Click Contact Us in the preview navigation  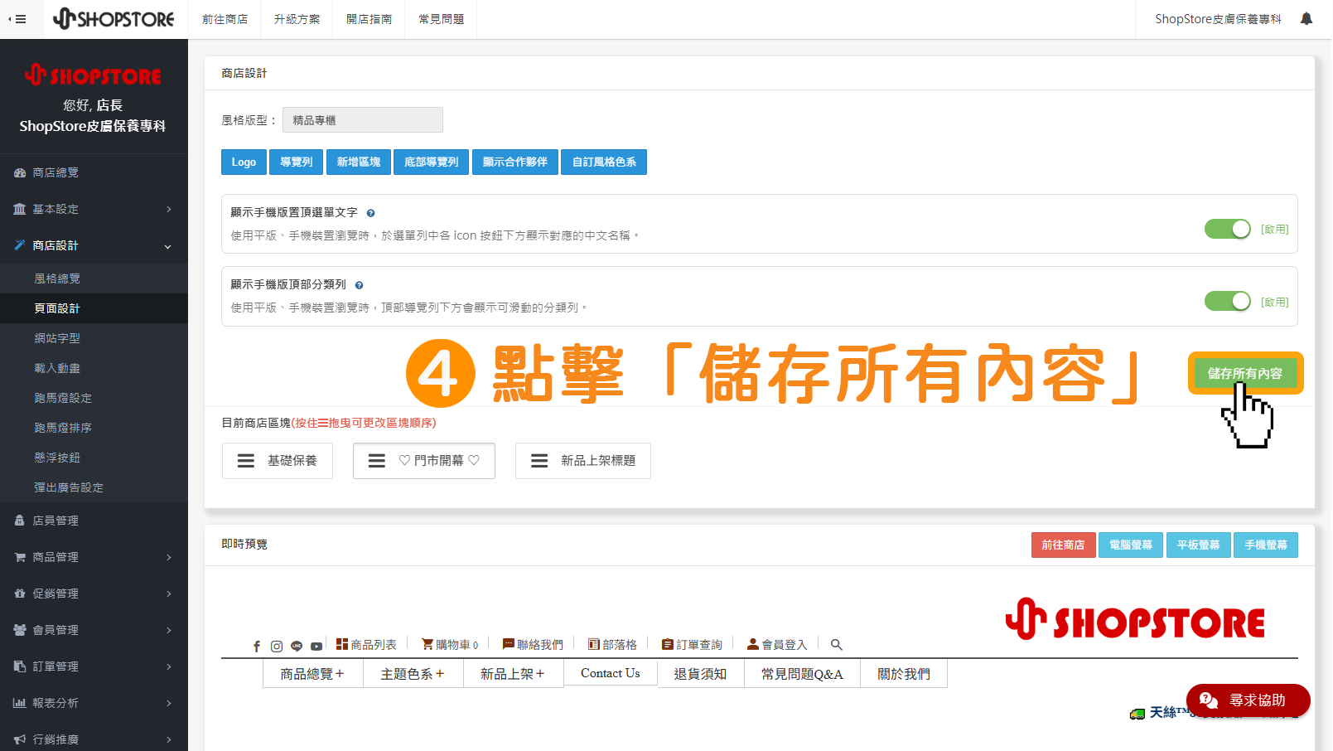tap(611, 673)
